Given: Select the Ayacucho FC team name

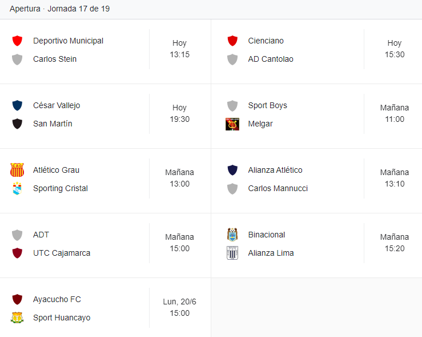Looking at the screenshot, I should pyautogui.click(x=57, y=300).
